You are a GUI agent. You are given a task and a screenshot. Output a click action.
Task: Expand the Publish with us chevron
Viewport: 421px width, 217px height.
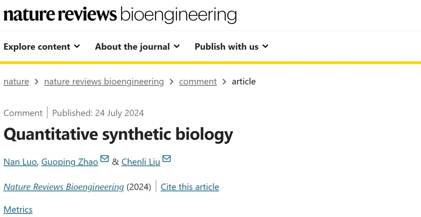point(265,46)
